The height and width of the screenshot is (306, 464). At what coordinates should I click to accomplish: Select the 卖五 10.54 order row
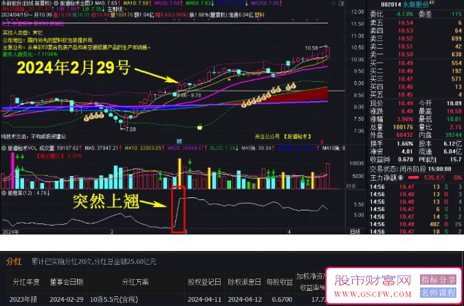[x=415, y=23]
